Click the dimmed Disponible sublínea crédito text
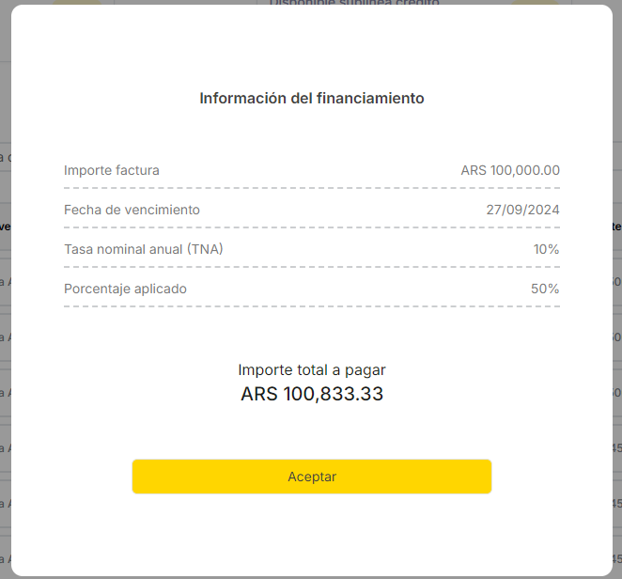Viewport: 622px width, 579px height. point(354,3)
